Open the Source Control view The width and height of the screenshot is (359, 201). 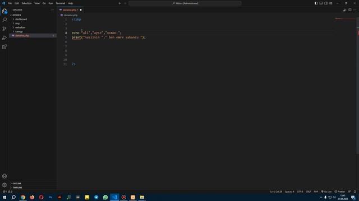pyautogui.click(x=4, y=28)
